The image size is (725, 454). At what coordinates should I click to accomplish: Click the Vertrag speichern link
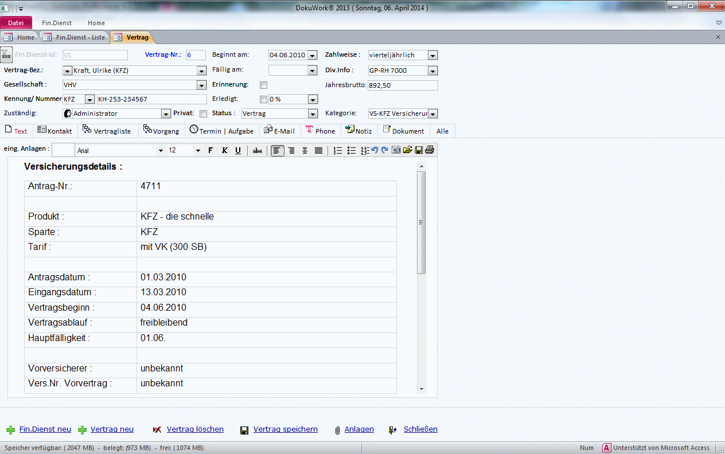[x=285, y=429]
